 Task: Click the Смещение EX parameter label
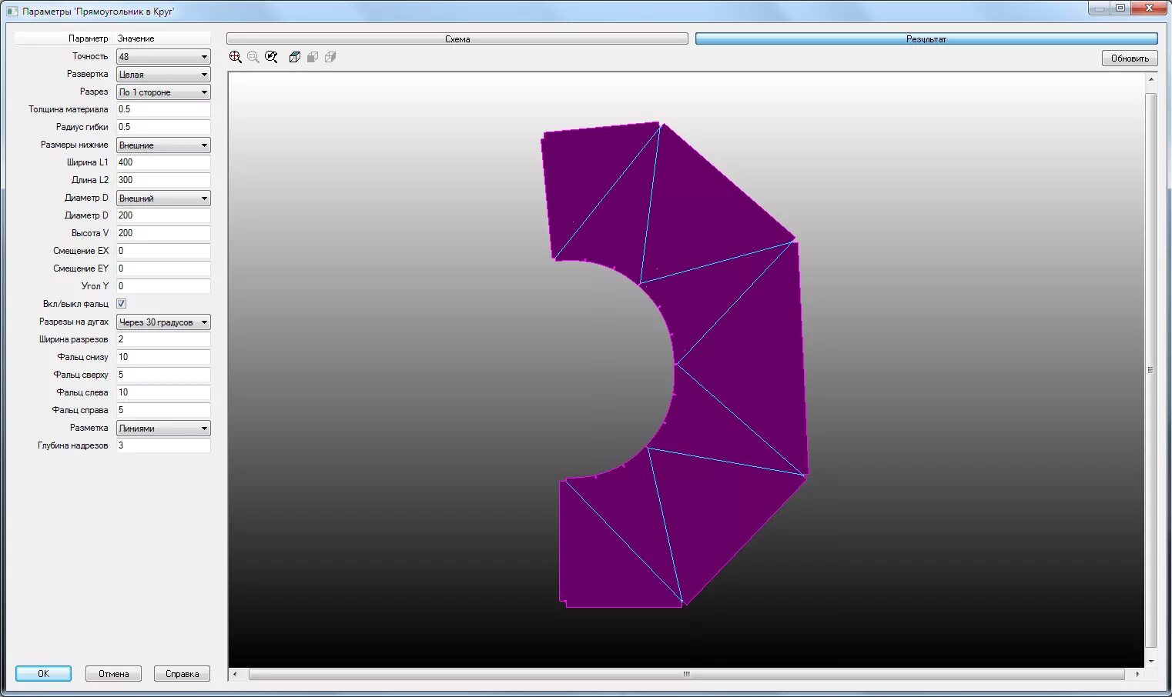coord(81,251)
